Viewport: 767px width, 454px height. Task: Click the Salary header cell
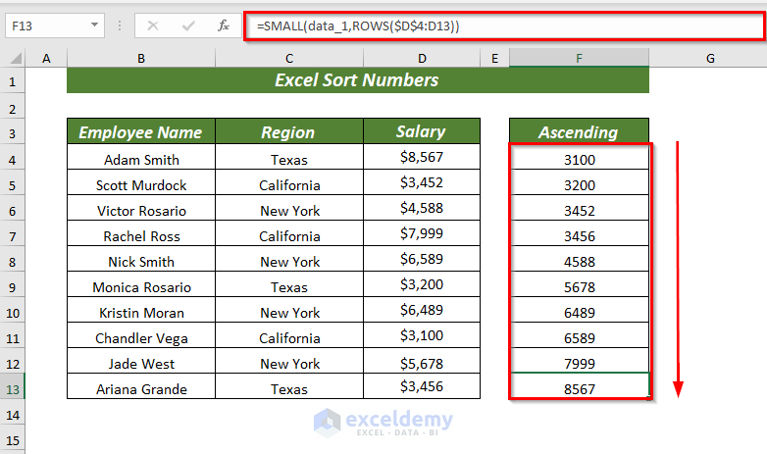[x=422, y=131]
